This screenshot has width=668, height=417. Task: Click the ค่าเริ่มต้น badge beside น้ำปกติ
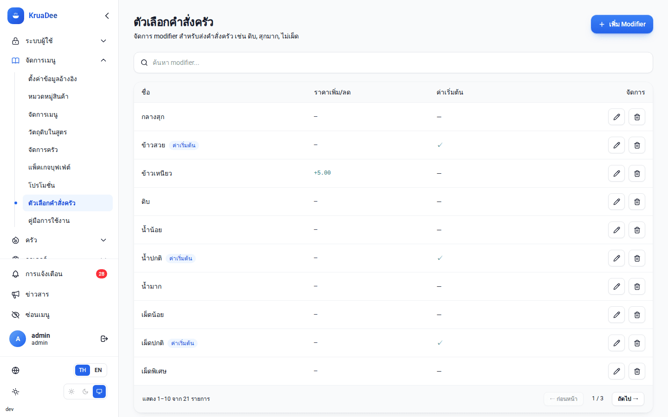coord(181,258)
